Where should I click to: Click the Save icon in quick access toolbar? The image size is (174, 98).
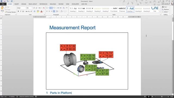pyautogui.click(x=5, y=1)
